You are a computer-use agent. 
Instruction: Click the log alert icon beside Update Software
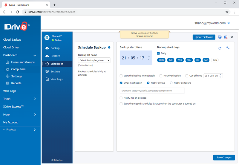[x=226, y=37]
